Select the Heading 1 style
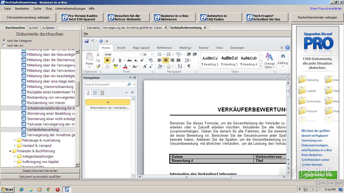Image resolution: width=344 pixels, height=193 pixels. (210, 61)
